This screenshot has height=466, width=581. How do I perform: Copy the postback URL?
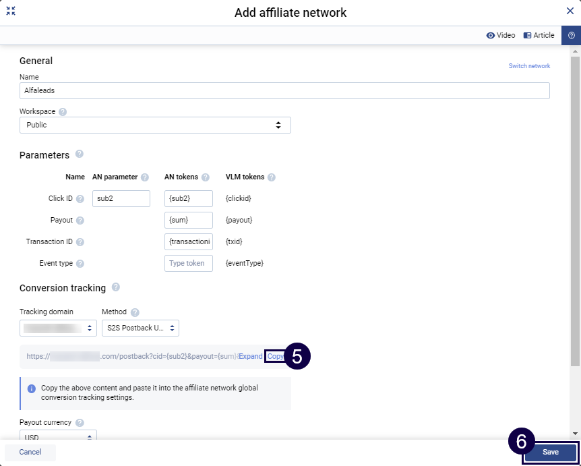pyautogui.click(x=275, y=356)
